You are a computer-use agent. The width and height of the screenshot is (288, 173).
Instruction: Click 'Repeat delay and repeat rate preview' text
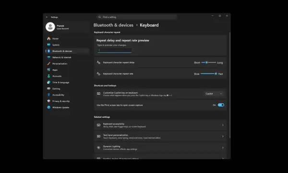pos(123,40)
